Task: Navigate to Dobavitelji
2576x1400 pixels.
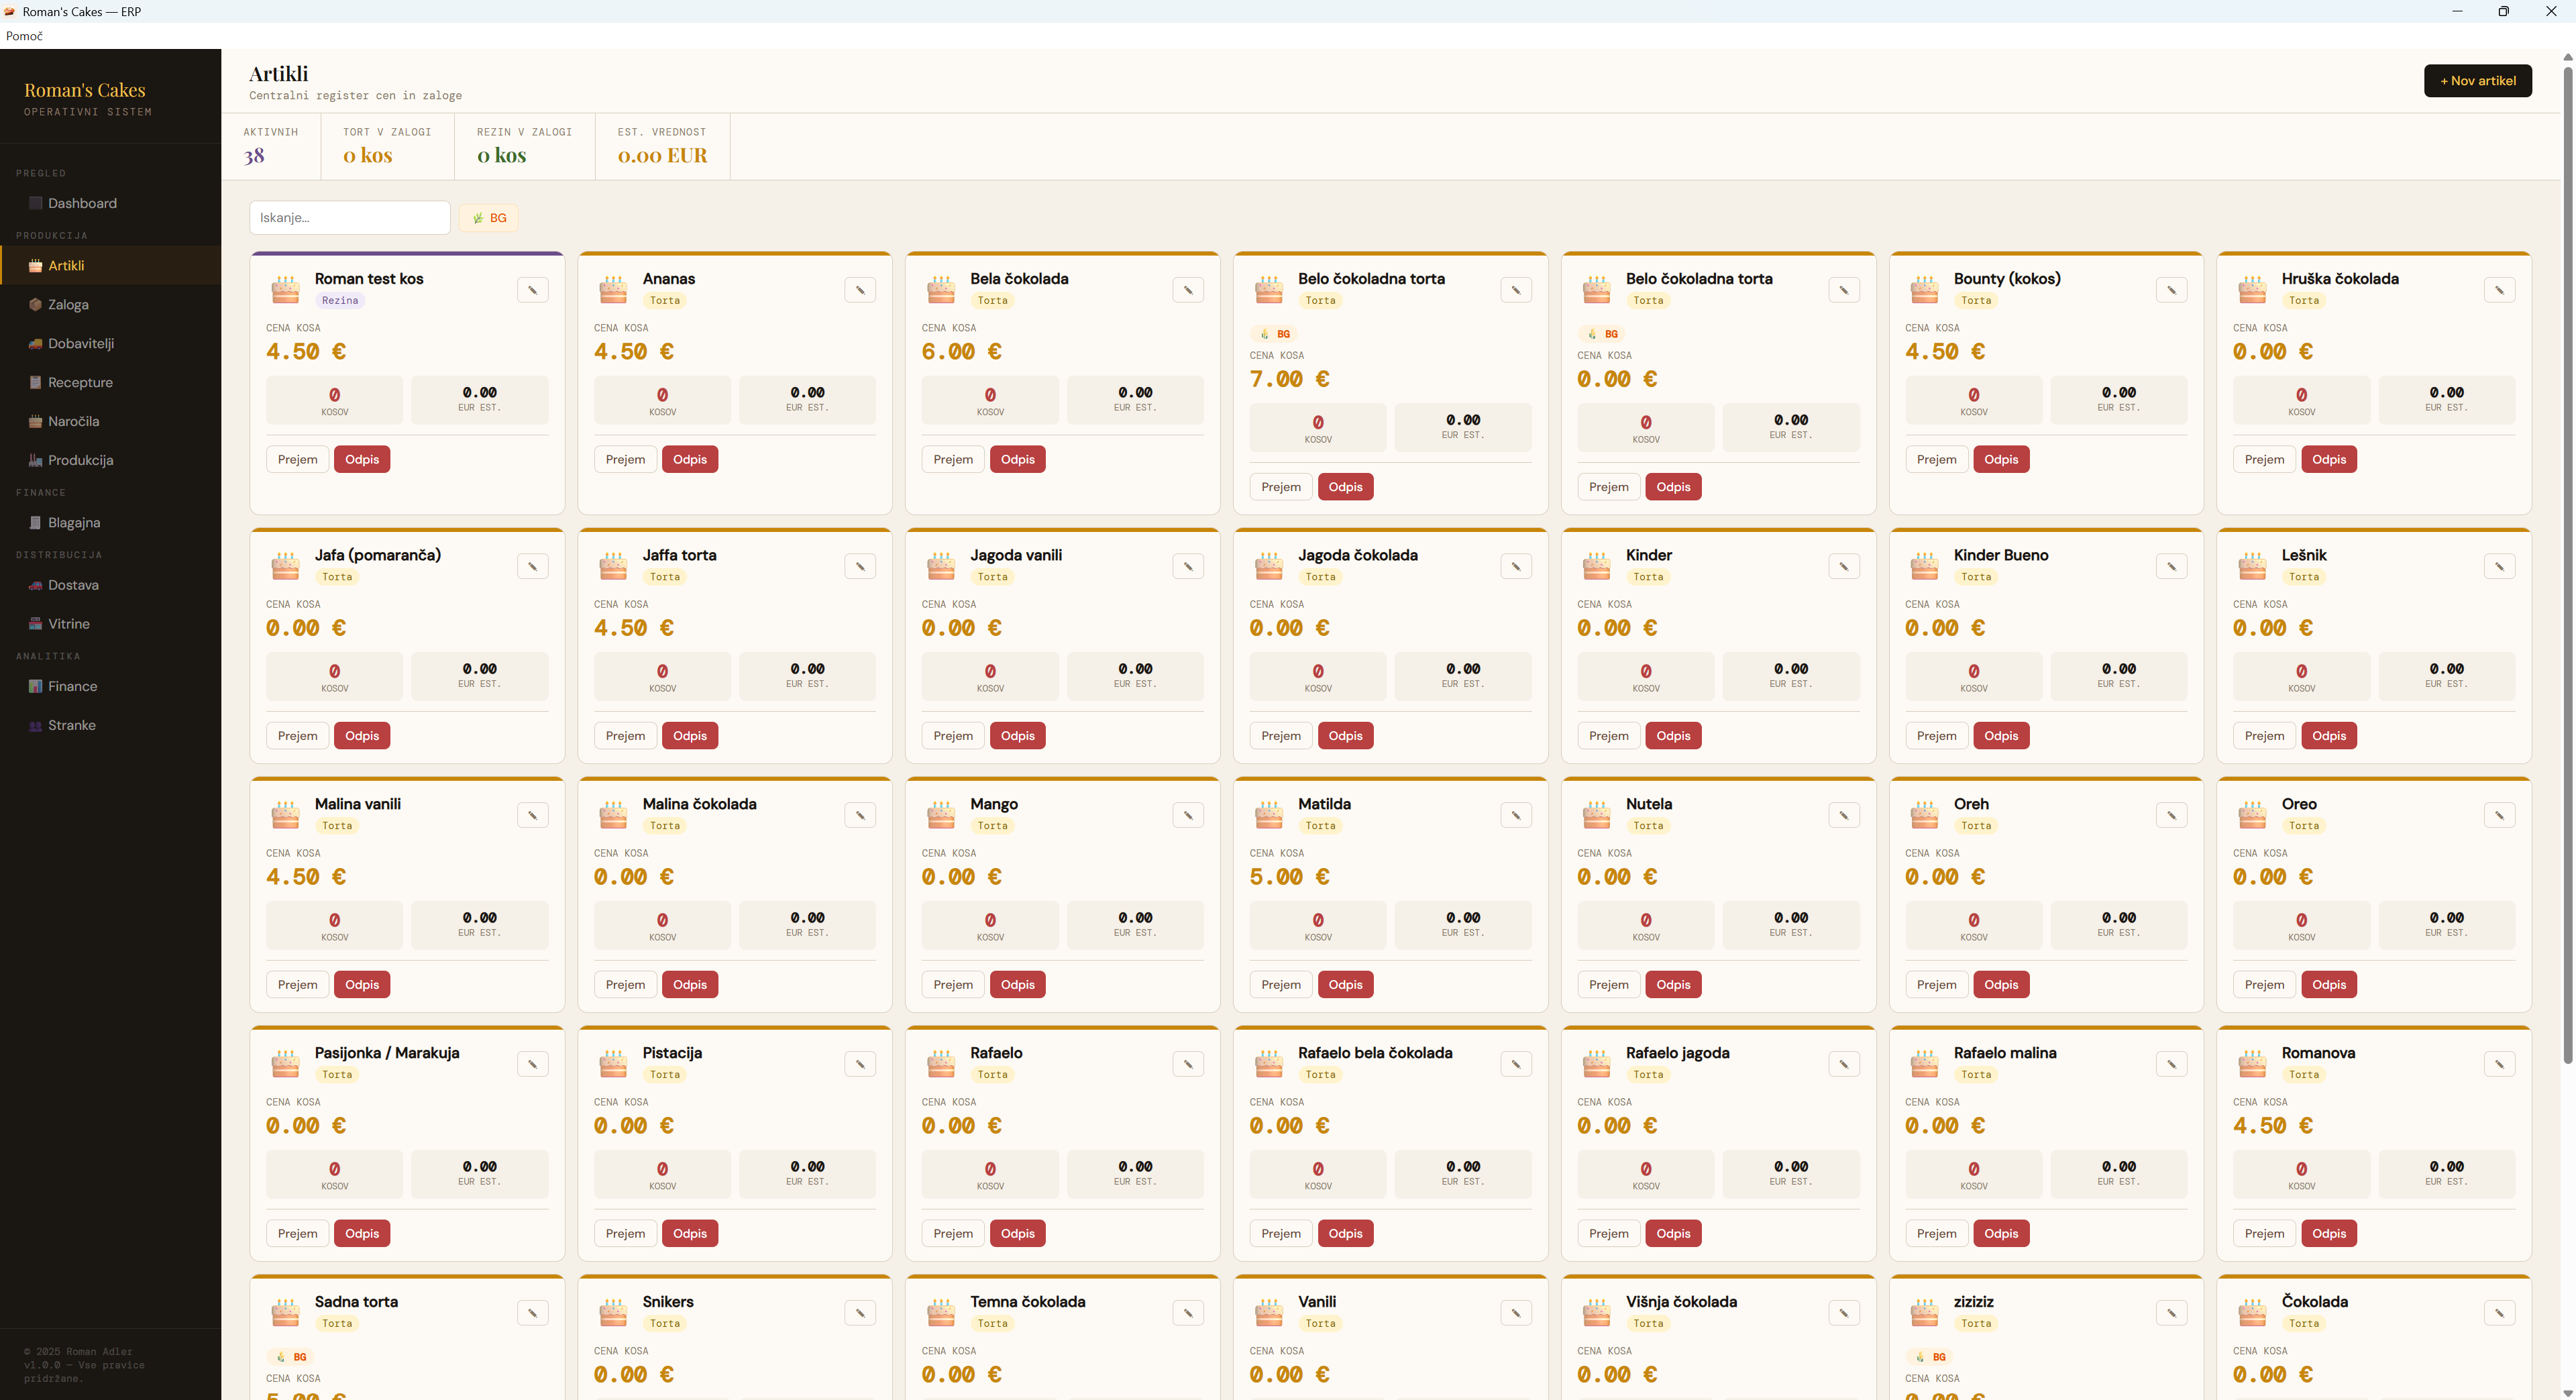Action: [x=110, y=344]
